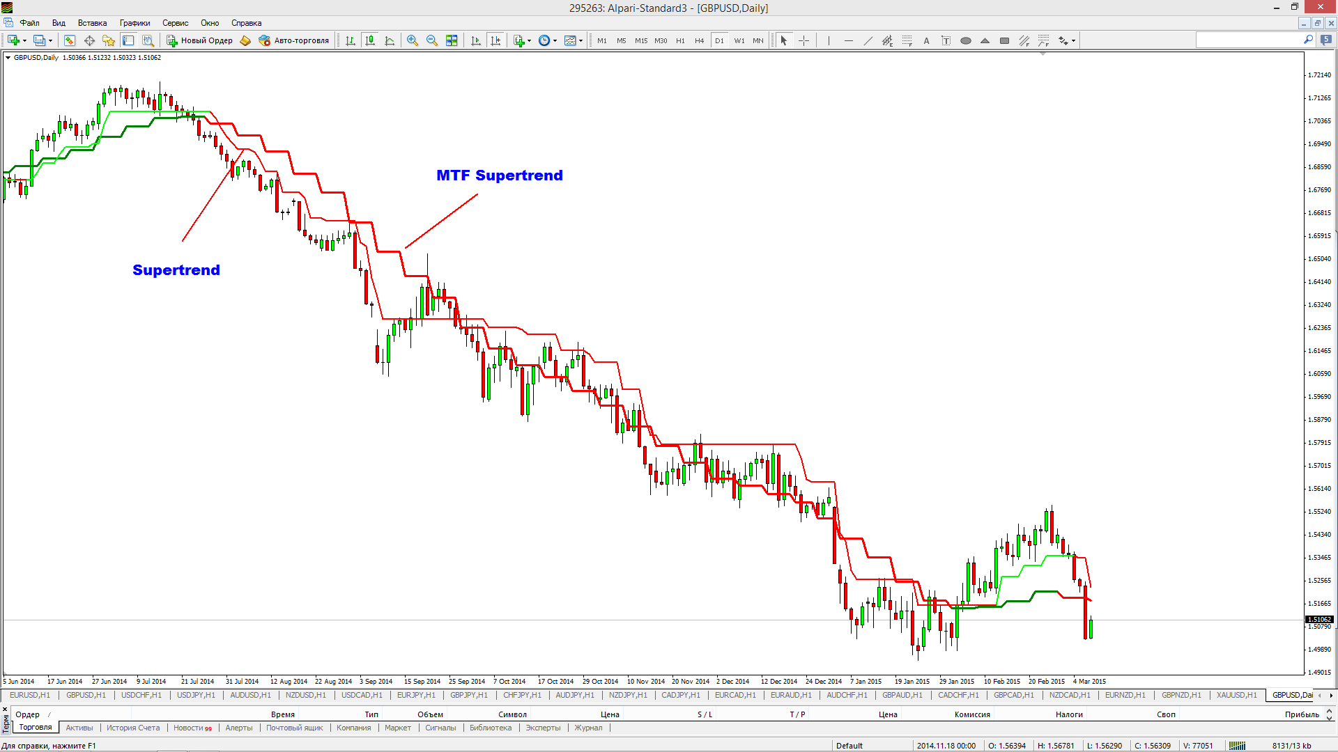Select the cursor arrow tool
Screen dimensions: 1338x752
tap(784, 40)
